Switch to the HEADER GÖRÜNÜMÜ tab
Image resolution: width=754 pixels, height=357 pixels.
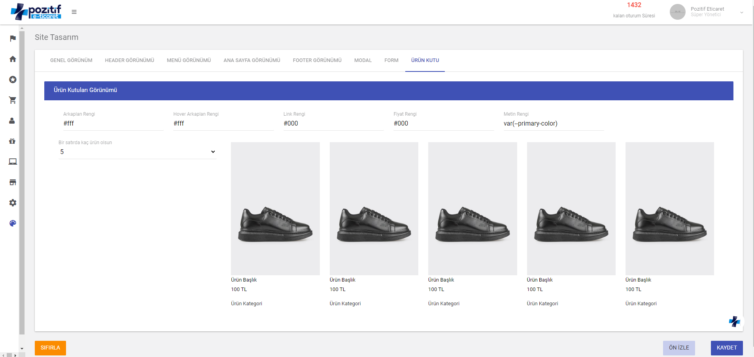click(129, 60)
